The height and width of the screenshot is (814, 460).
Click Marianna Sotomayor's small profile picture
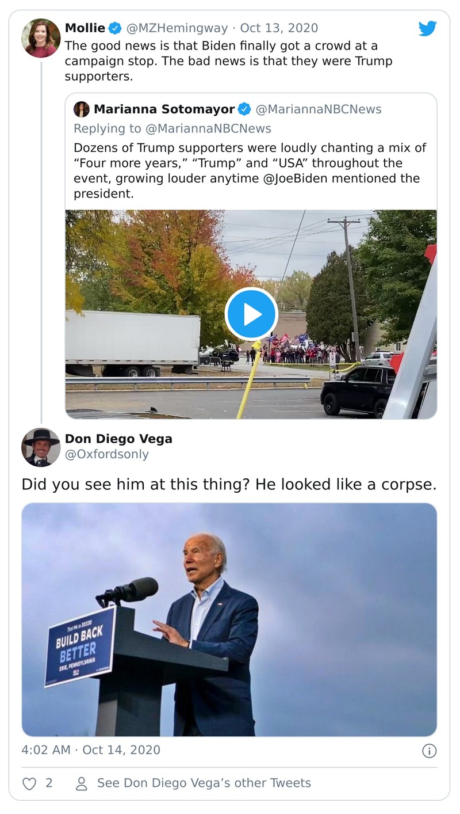[81, 108]
